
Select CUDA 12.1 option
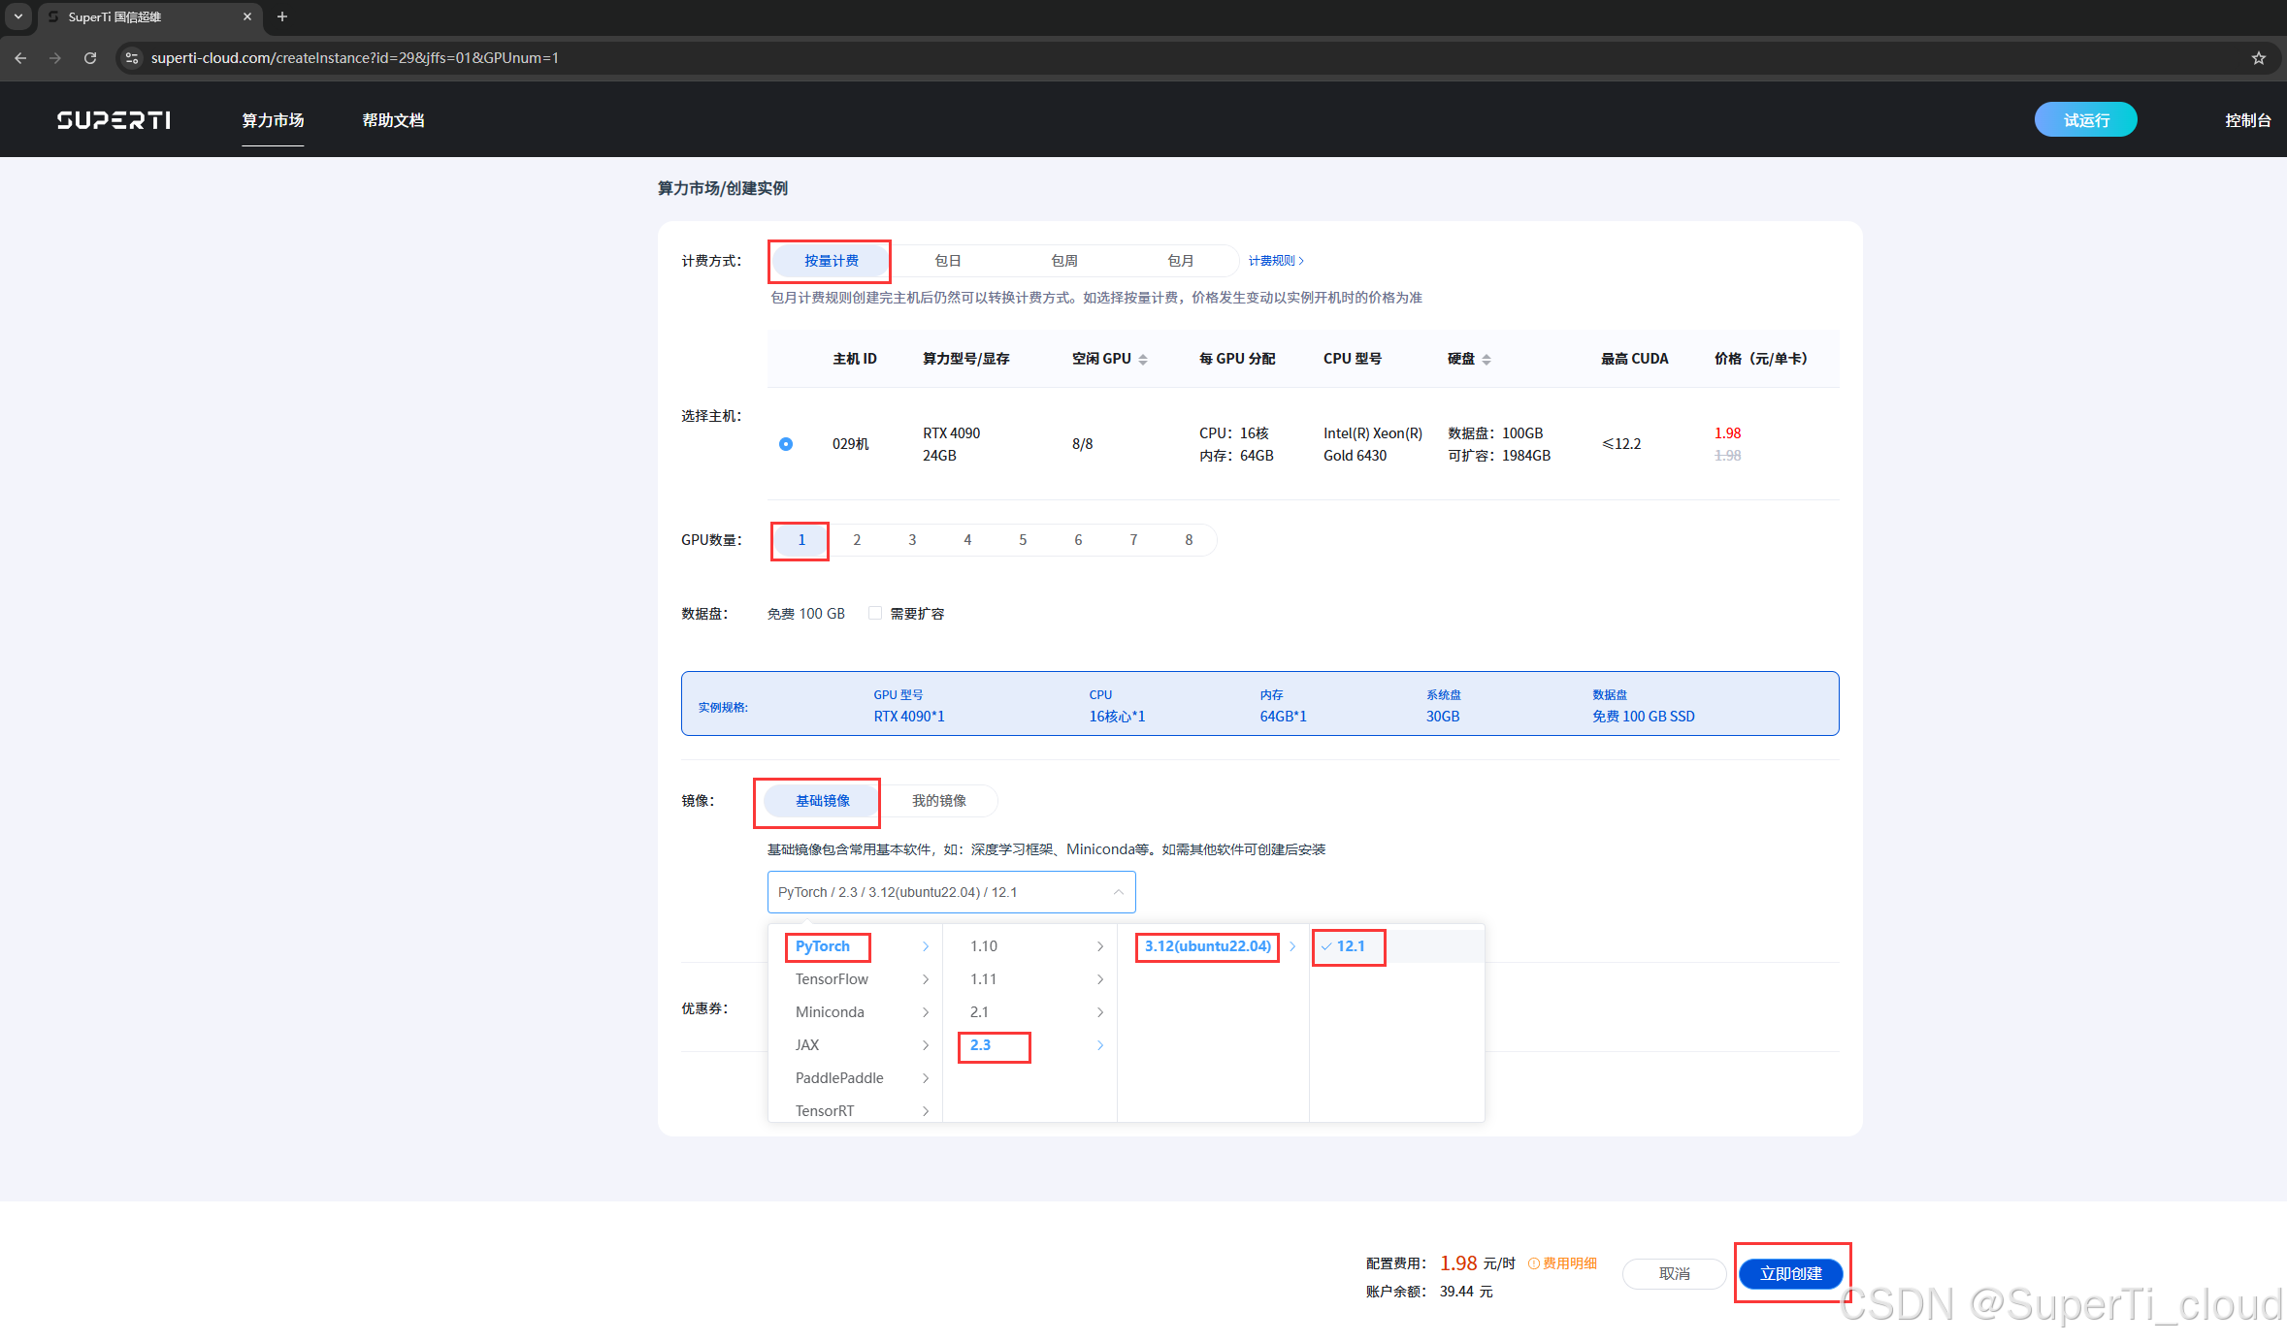point(1397,946)
